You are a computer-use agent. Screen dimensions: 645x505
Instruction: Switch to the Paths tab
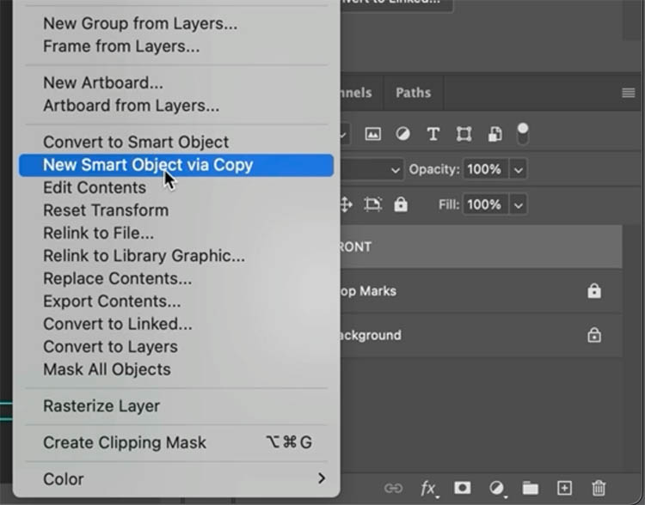pos(413,93)
